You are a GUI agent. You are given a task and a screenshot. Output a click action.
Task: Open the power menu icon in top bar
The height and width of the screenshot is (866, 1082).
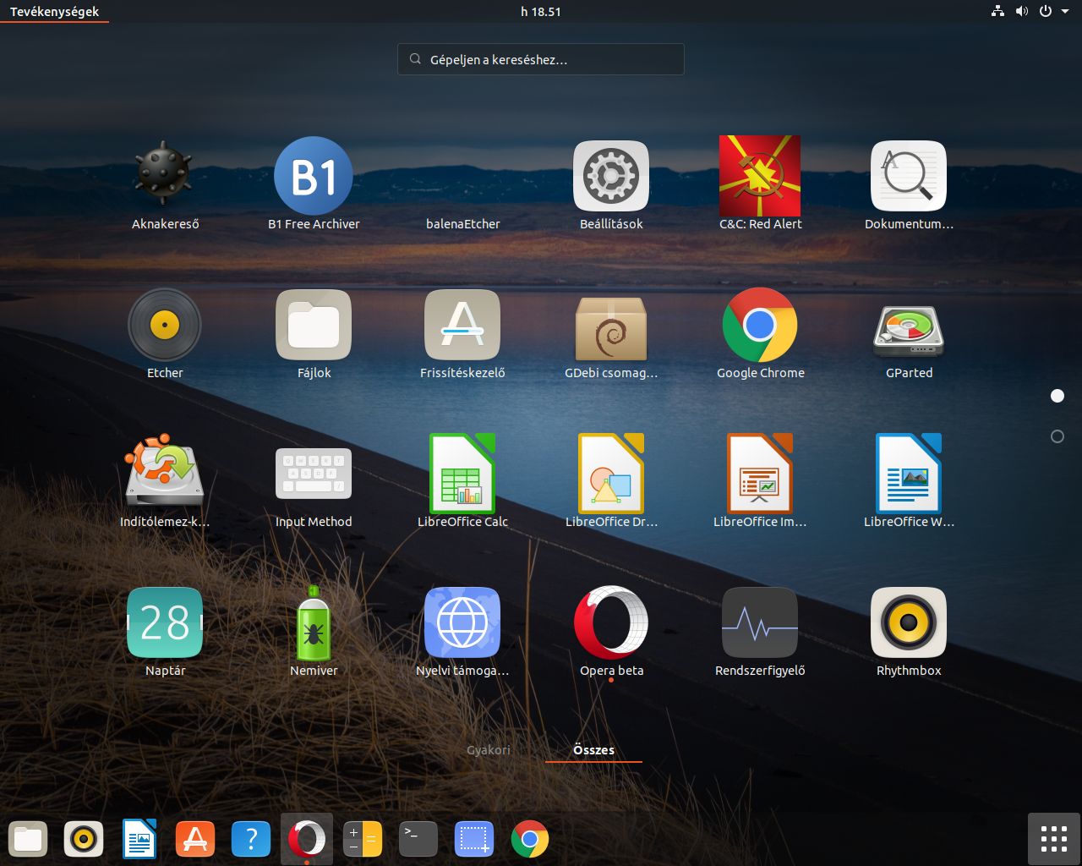coord(1046,12)
